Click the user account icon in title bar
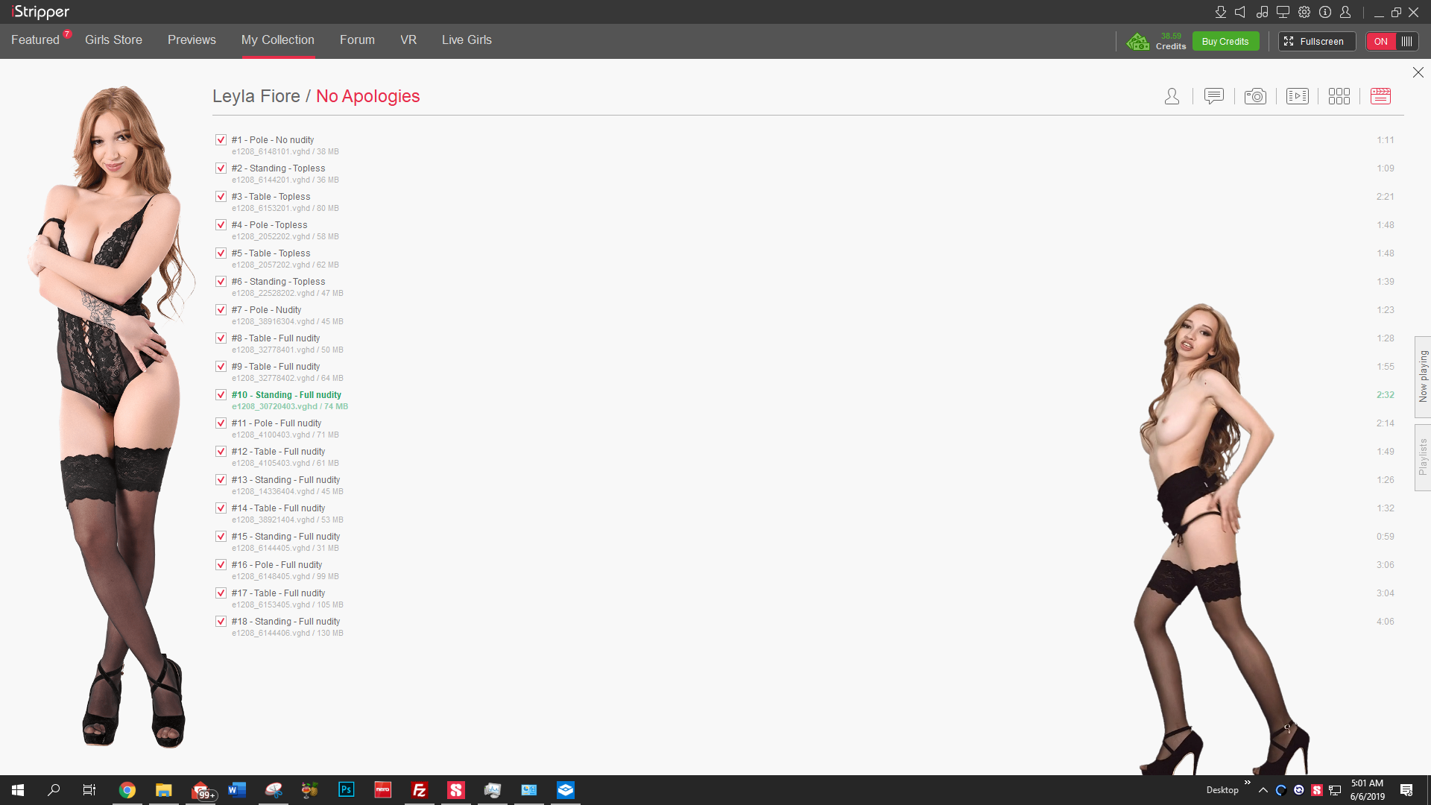Viewport: 1431px width, 805px height. coord(1345,12)
